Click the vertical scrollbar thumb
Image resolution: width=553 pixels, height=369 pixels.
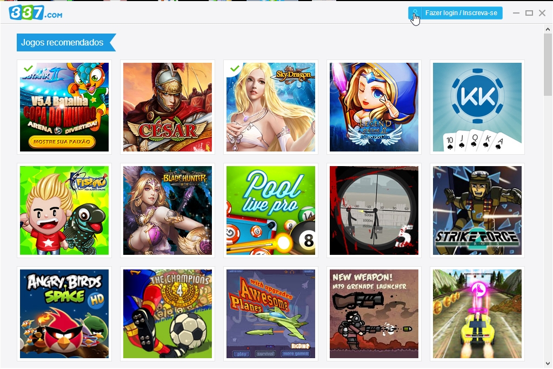548,64
